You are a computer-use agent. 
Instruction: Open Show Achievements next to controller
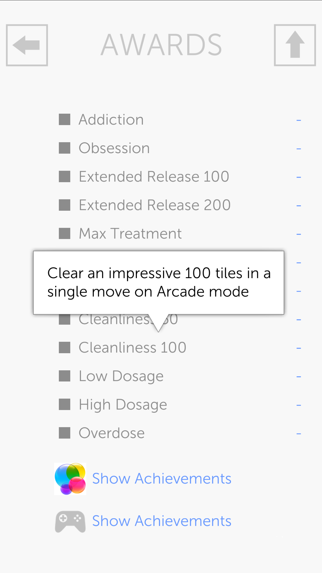pos(162,521)
